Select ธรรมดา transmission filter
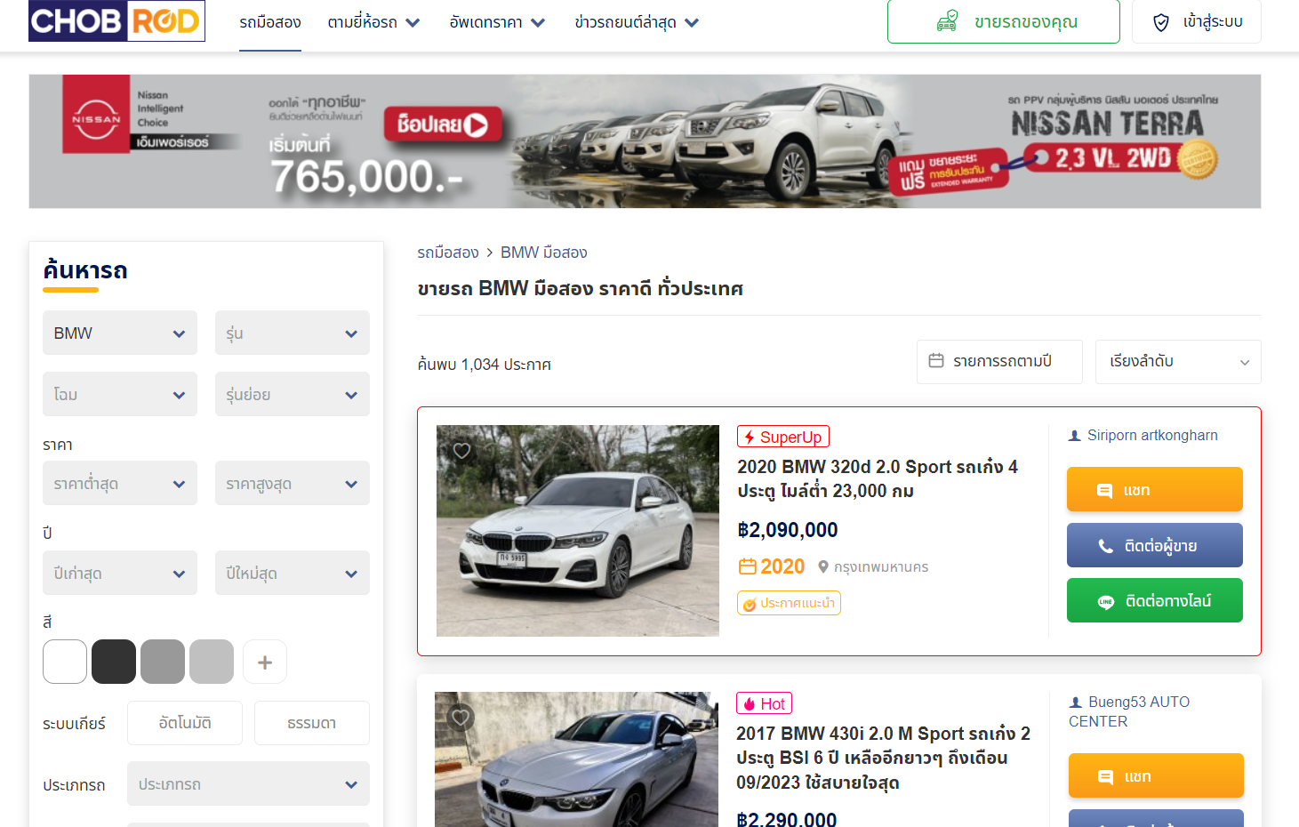 (x=311, y=722)
